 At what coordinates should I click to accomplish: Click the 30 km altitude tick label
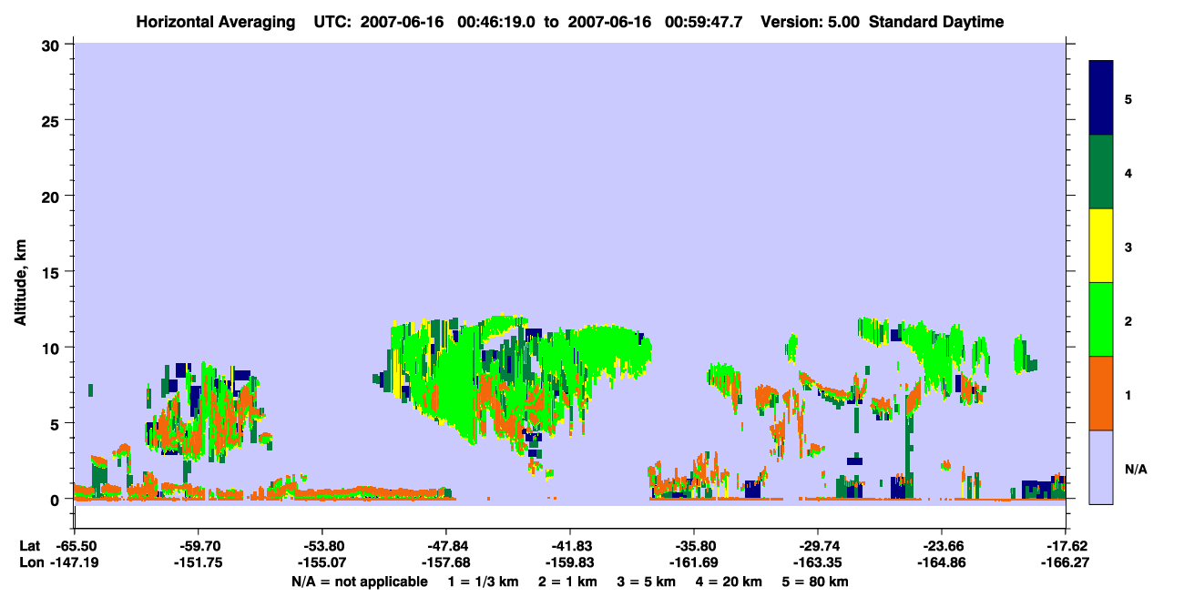tap(53, 45)
